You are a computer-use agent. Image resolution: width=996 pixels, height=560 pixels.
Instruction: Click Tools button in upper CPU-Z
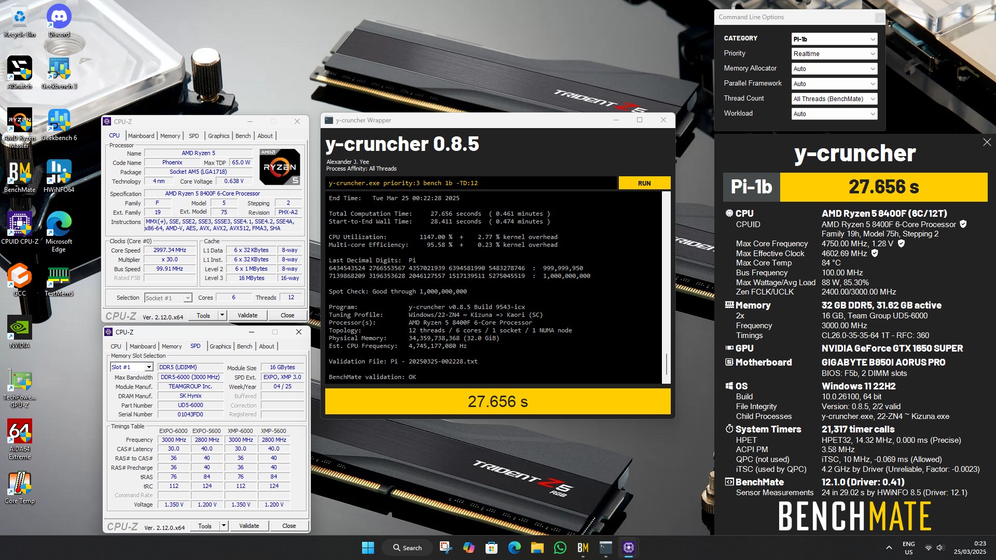(203, 315)
